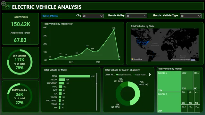Select the BO... 6K treemap tile
205x115 pixels.
click(184, 97)
